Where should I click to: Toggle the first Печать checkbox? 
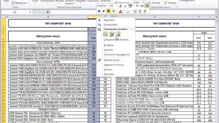tap(150, 3)
